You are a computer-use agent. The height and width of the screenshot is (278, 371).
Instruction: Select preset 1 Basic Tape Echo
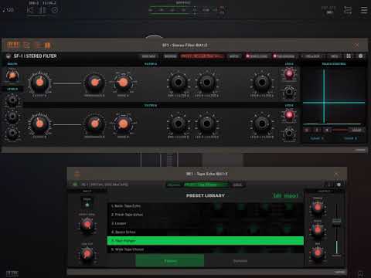[x=206, y=206]
